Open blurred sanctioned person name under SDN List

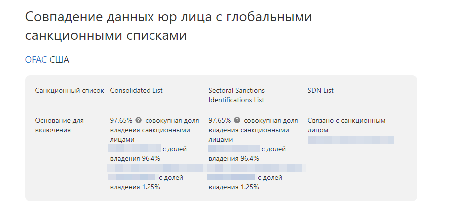point(351,140)
